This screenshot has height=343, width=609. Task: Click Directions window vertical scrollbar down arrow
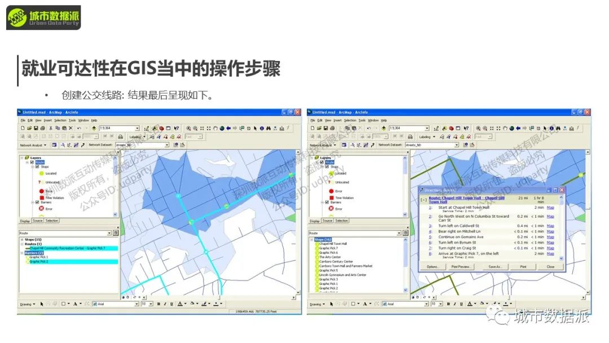[x=561, y=258]
